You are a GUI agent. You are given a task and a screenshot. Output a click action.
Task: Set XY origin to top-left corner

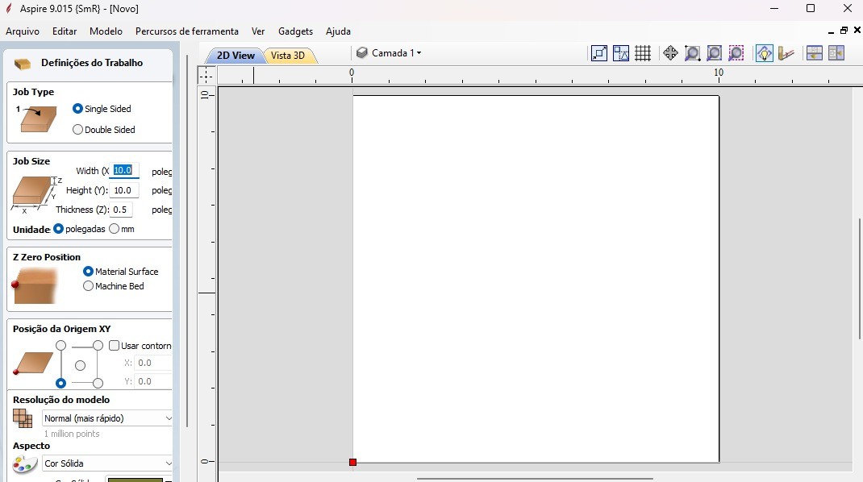tap(61, 346)
